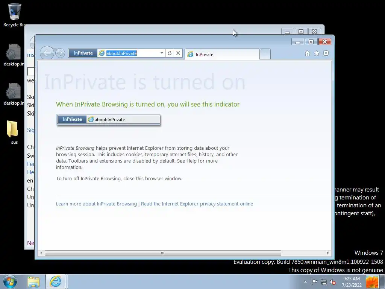Minimize the InPrivate browser window
385x289 pixels.
(298, 42)
